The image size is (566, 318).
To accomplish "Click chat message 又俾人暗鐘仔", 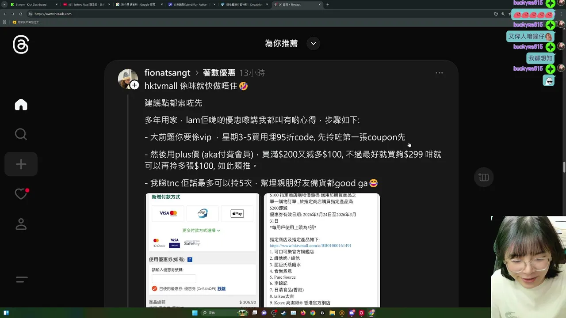I will click(x=531, y=36).
